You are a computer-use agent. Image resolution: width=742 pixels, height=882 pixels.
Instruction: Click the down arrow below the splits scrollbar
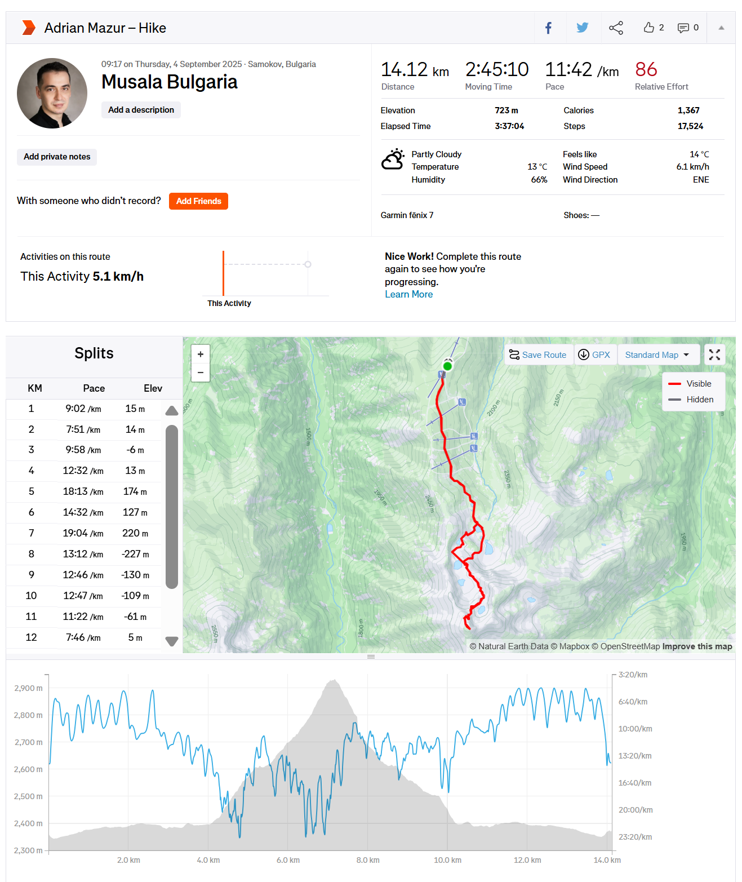(171, 641)
